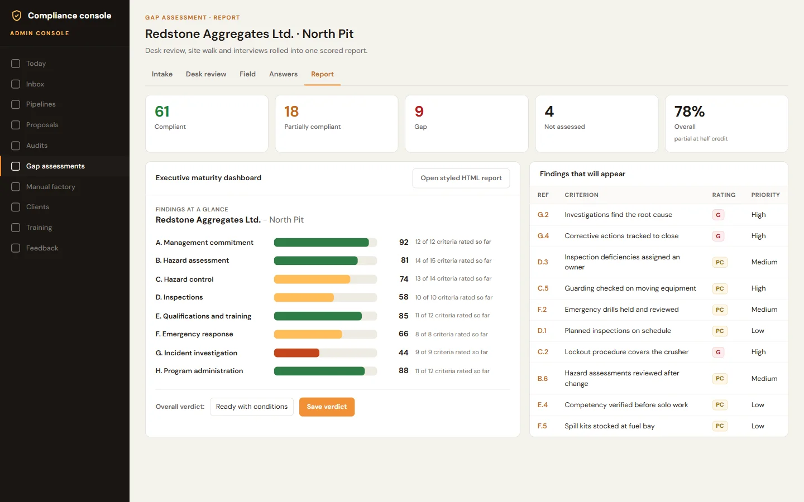Click the 9 Gap summary card
Screen dimensions: 804x502
coord(467,124)
